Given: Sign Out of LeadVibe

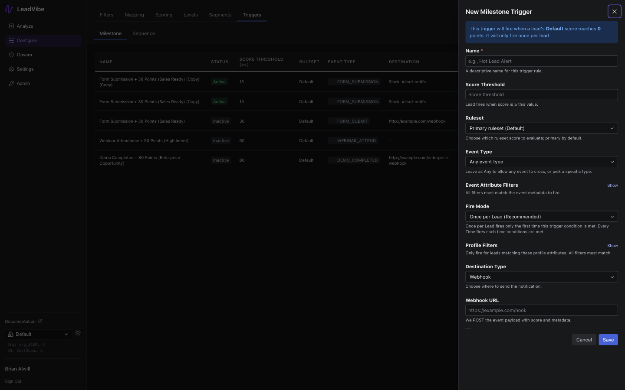Looking at the screenshot, I should [x=13, y=381].
